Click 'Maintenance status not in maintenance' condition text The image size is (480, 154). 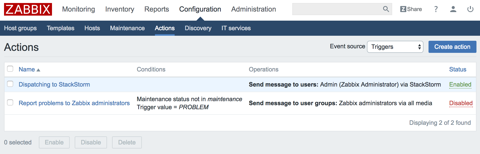coord(189,99)
